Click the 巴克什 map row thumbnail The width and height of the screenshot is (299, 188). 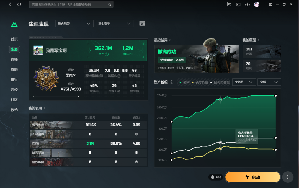coord(51,143)
